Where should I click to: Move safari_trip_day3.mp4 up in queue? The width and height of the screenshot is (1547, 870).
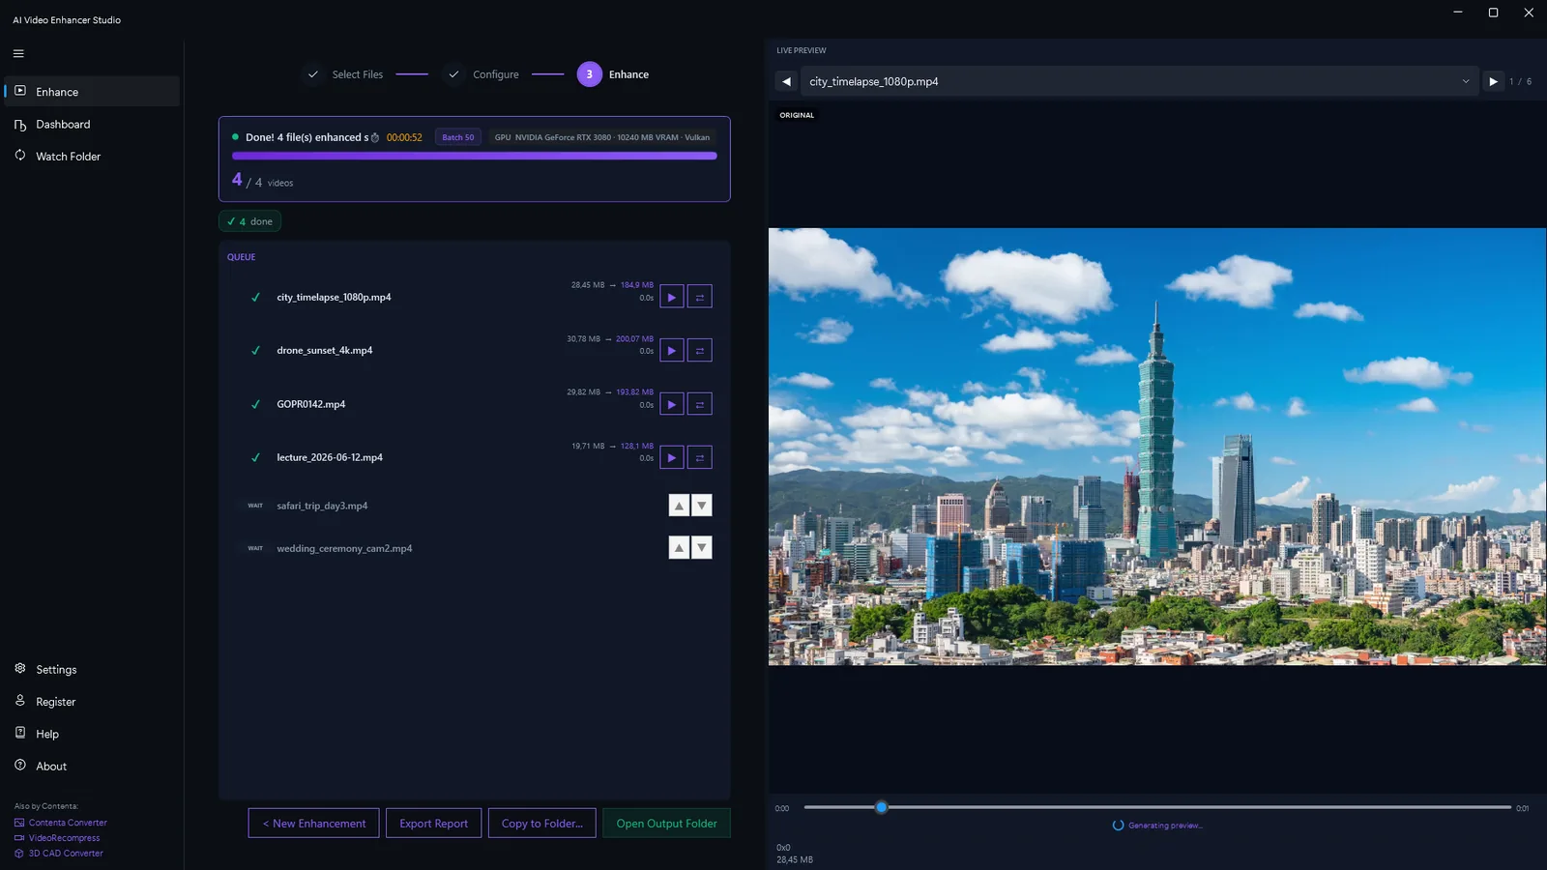(x=679, y=506)
